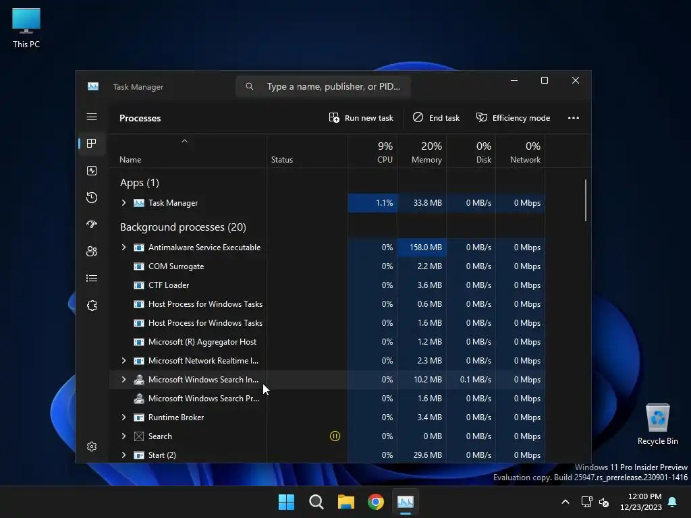Image resolution: width=691 pixels, height=518 pixels.
Task: Click the Apps (1) group heading
Action: point(139,182)
